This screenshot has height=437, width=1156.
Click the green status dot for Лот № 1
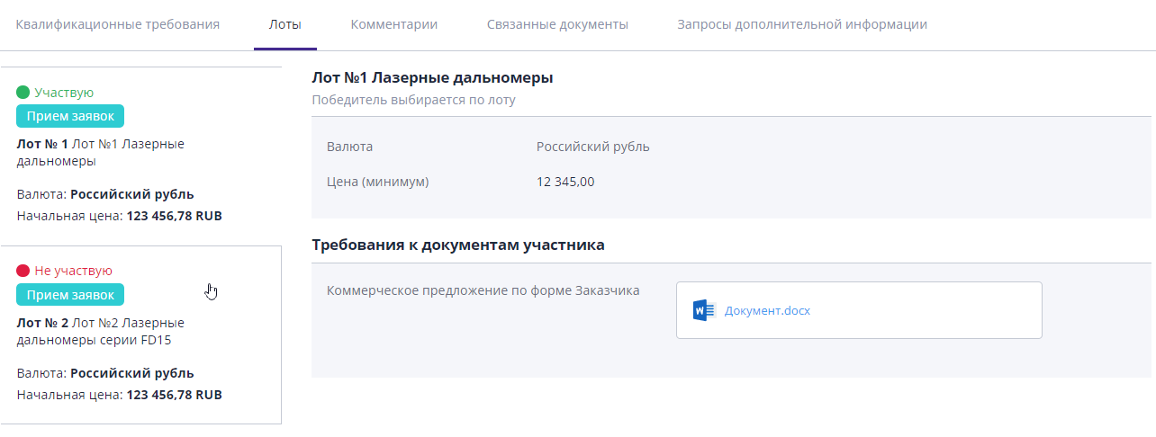(23, 93)
